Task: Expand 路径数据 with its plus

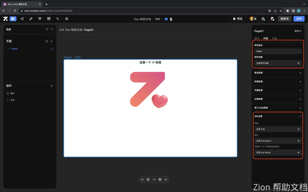Action: click(300, 73)
